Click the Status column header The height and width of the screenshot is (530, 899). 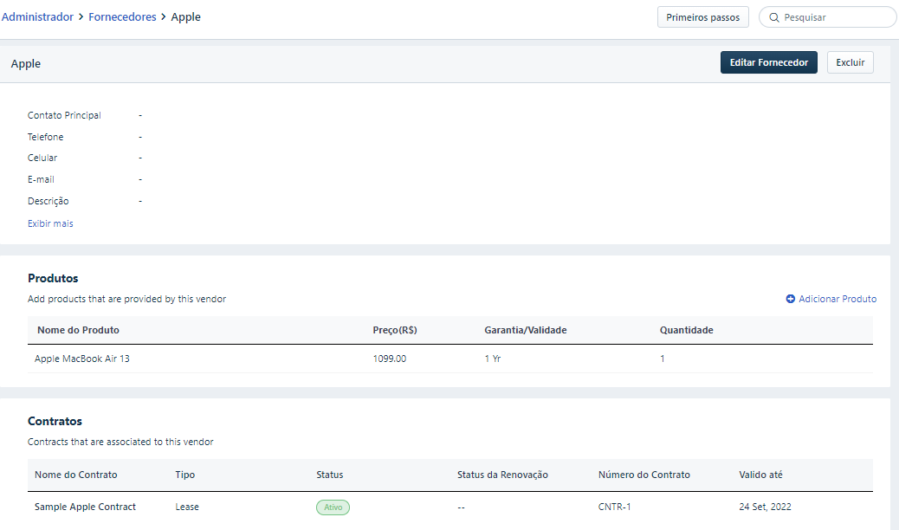[x=330, y=475]
